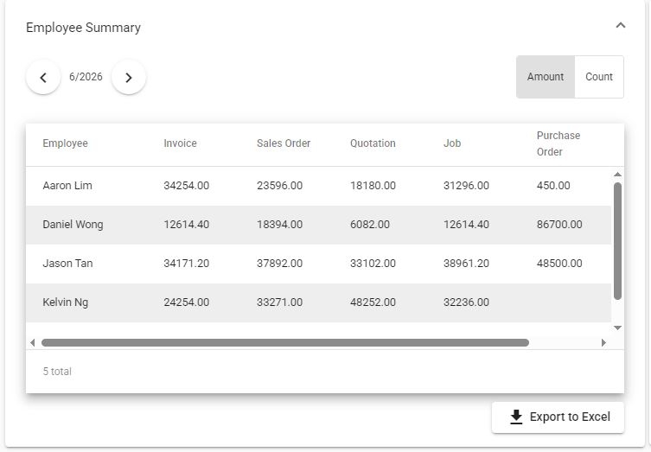Sort by the Employee column header
The height and width of the screenshot is (452, 651).
click(x=65, y=143)
